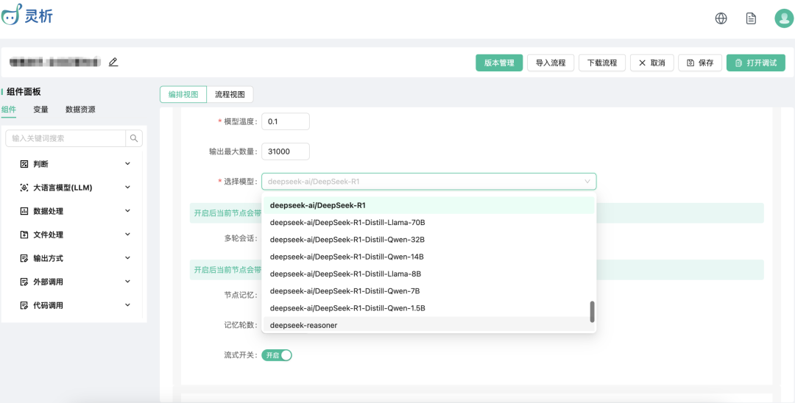The width and height of the screenshot is (795, 403).
Task: Select deepseek-reasoner option
Action: [x=429, y=324]
